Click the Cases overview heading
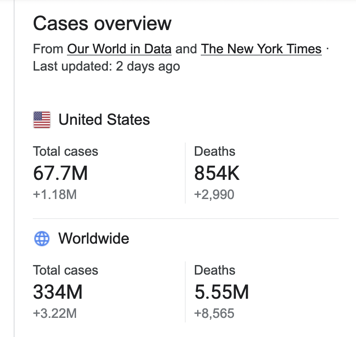The height and width of the screenshot is (337, 356). click(102, 23)
